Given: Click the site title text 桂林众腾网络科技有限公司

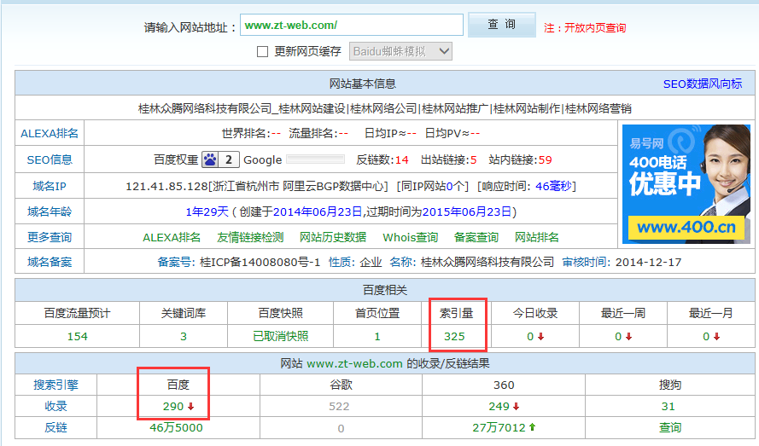Looking at the screenshot, I should pos(205,108).
